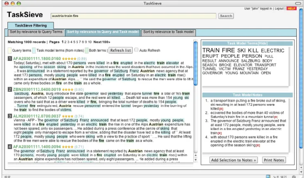305x178 pixels.
Task: Click results list scroll down arrow
Action: click(196, 160)
